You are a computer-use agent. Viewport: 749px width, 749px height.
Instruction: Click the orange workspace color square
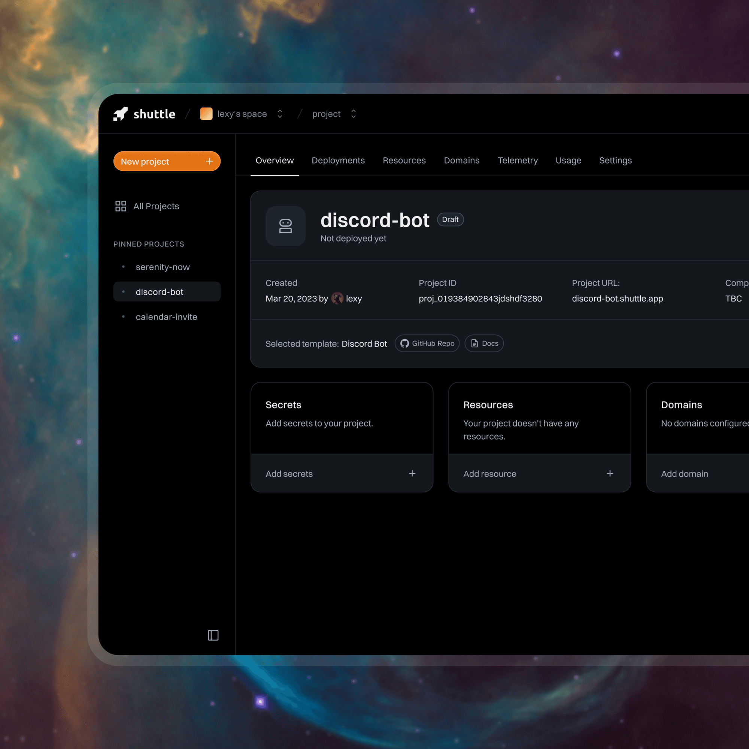pos(206,114)
